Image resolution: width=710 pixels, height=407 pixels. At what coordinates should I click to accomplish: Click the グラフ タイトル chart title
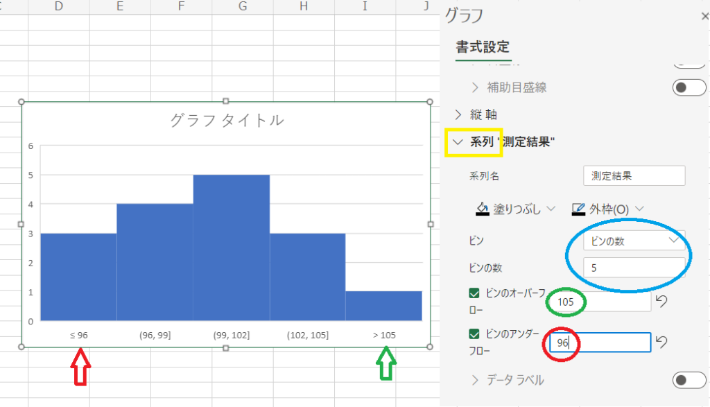(227, 120)
